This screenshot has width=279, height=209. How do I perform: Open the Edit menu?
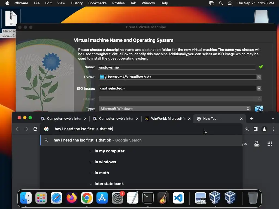[x=48, y=3]
